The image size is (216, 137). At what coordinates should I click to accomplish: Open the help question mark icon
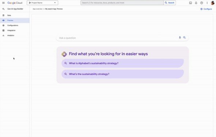[201, 3]
